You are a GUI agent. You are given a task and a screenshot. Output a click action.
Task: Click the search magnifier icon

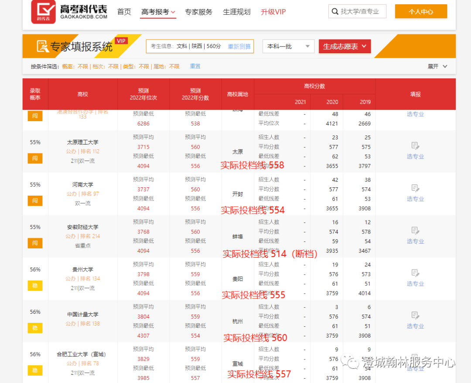[334, 12]
